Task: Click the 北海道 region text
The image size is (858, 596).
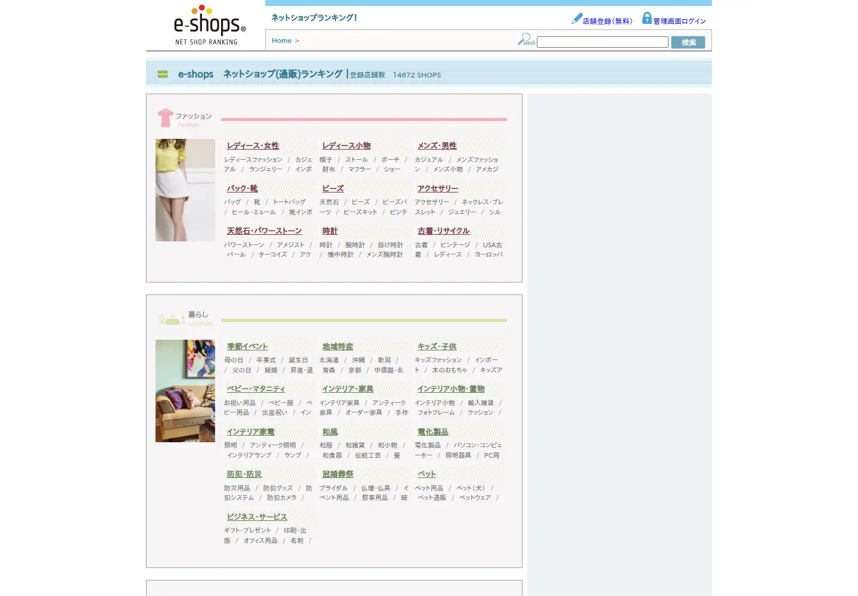Action: (x=329, y=361)
